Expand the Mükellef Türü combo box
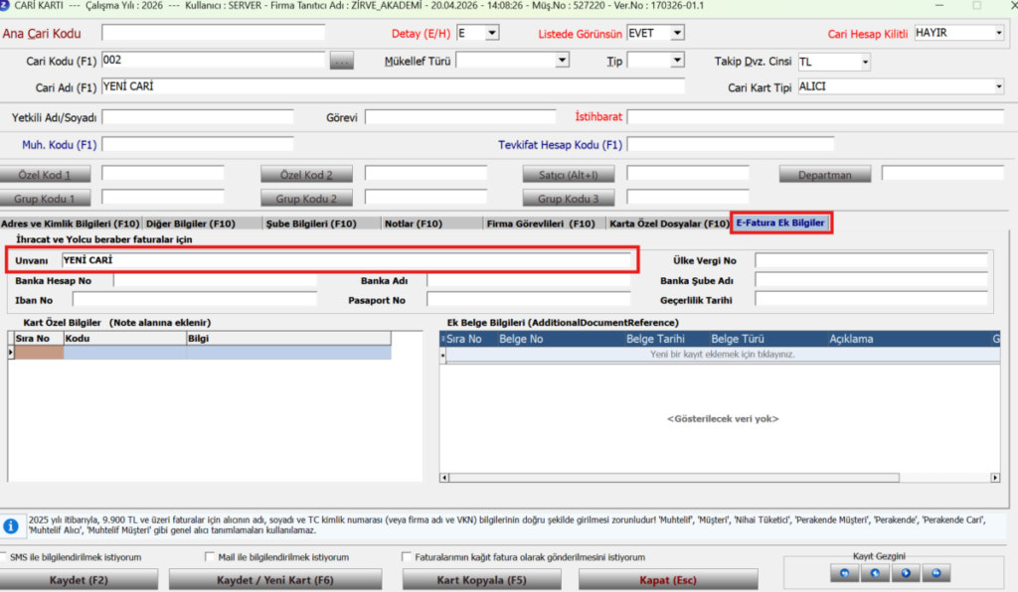The image size is (1018, 592). point(563,61)
